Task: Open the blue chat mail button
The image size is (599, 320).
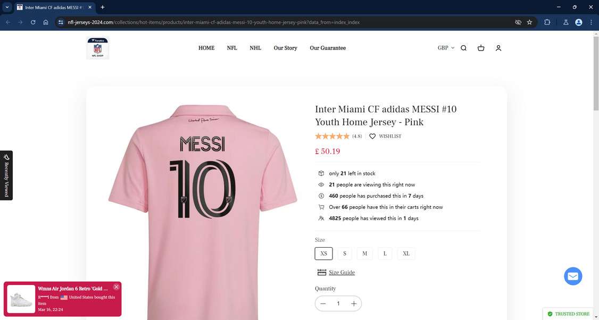Action: point(573,276)
